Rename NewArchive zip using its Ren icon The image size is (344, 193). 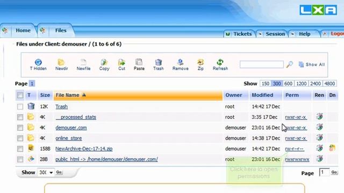point(319,148)
